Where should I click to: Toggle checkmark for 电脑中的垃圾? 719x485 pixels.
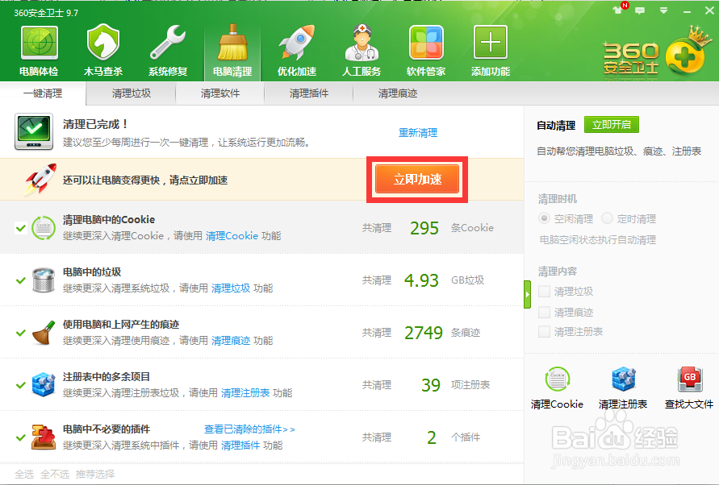[x=21, y=280]
